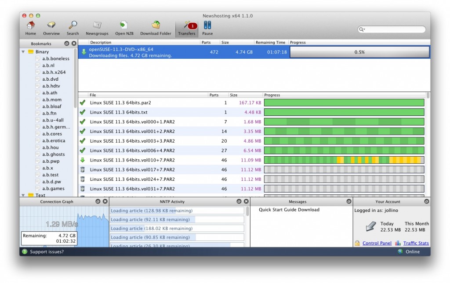The width and height of the screenshot is (450, 283).
Task: Click the checkmark icon for 64bits.txt file
Action: [83, 112]
